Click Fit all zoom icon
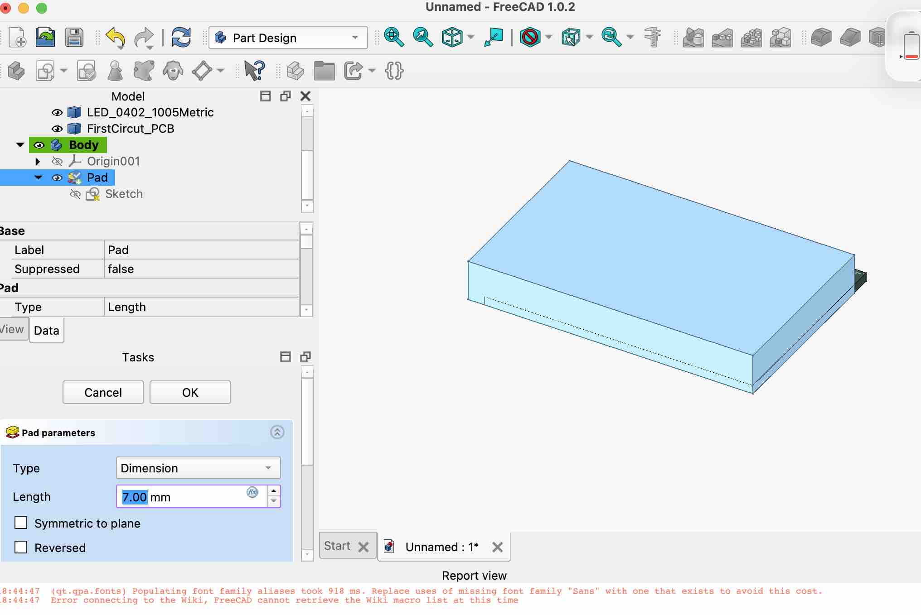This screenshot has width=921, height=615. click(393, 38)
